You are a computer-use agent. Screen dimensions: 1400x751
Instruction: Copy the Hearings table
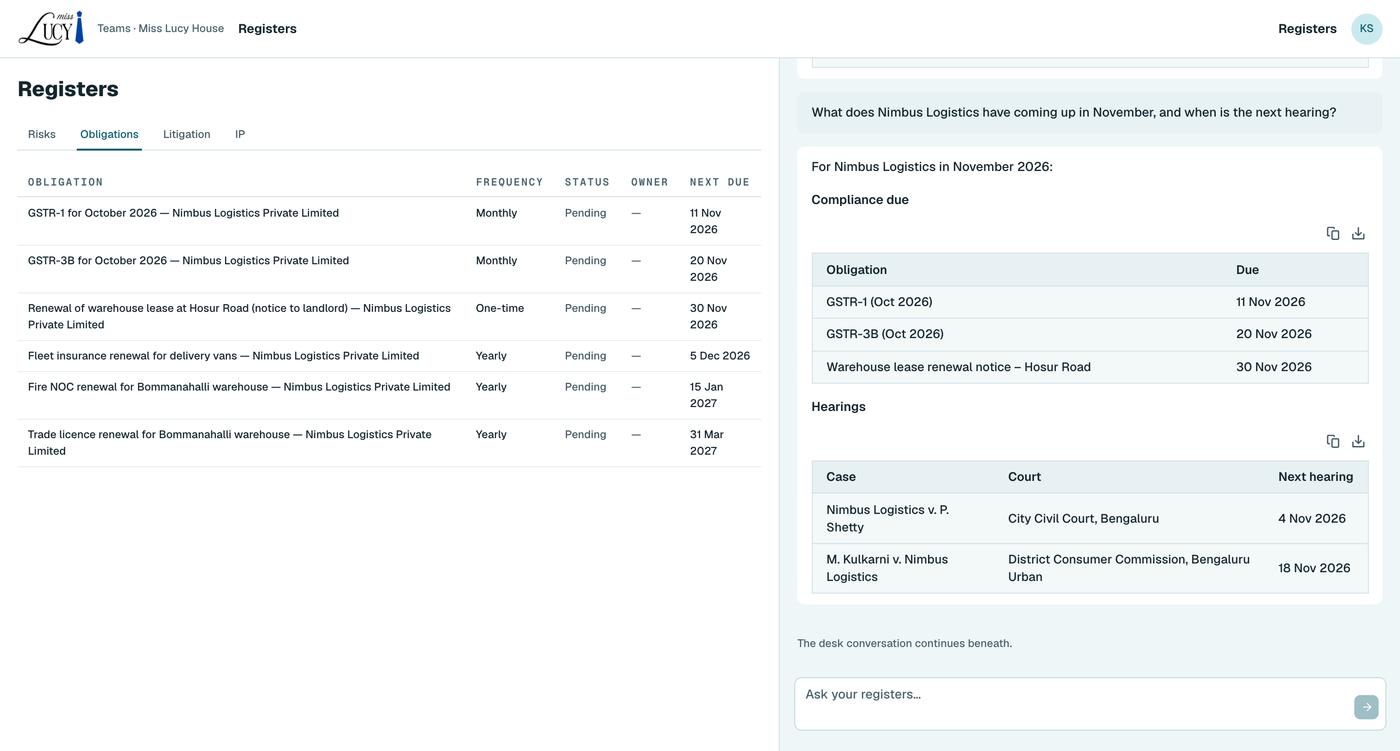(x=1332, y=441)
